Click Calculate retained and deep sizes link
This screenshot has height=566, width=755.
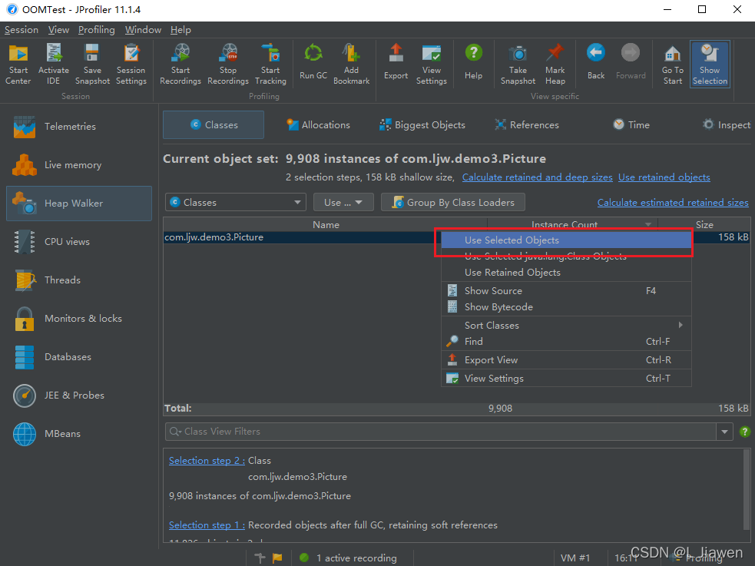pos(538,177)
